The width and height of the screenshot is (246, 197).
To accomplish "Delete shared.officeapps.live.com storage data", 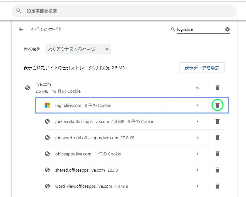I will pos(218,170).
